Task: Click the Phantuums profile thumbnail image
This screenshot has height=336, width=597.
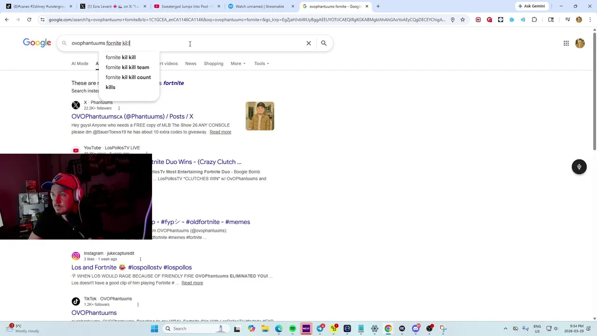Action: point(260,116)
